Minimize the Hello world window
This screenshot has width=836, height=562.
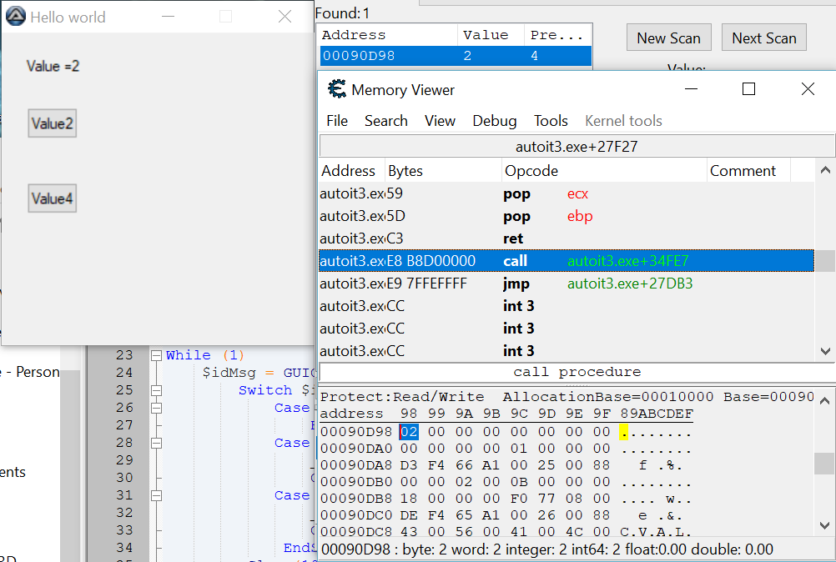click(168, 17)
